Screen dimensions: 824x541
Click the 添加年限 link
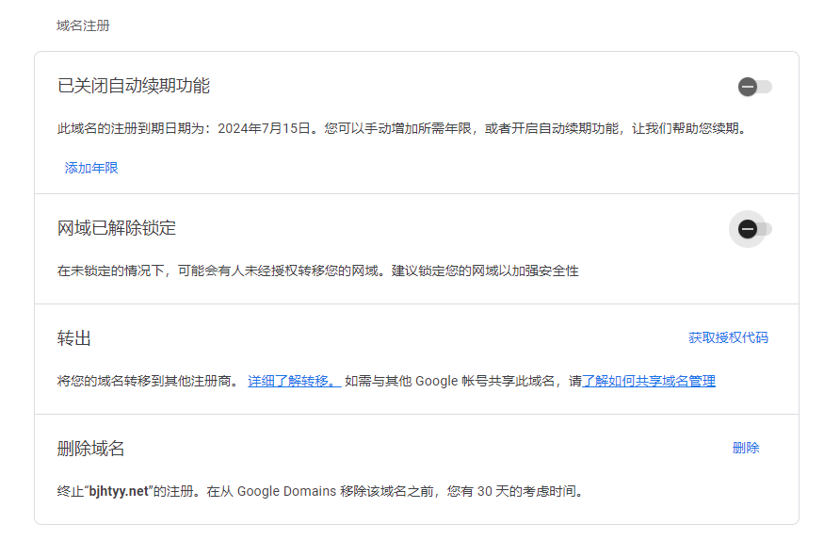click(x=91, y=168)
